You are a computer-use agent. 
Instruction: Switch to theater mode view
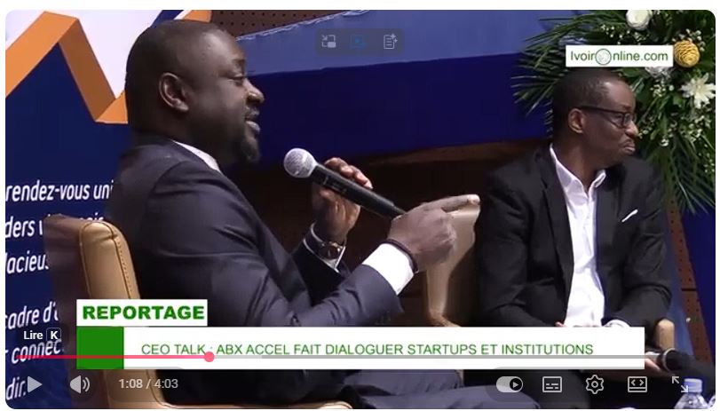pos(637,384)
